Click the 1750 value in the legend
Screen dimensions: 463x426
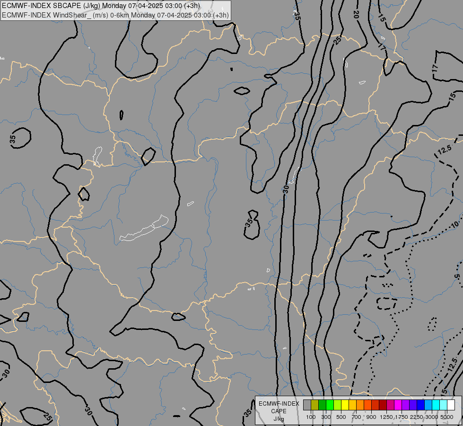tap(402, 417)
